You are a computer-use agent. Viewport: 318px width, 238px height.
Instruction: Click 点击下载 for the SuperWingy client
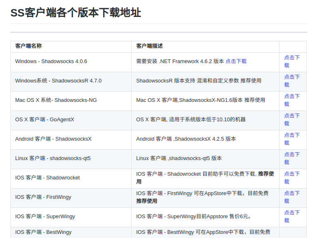pos(292,213)
